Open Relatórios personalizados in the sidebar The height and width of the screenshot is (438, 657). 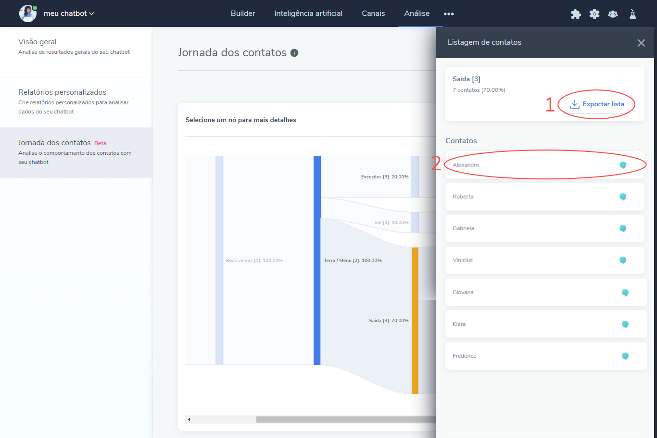coord(62,92)
